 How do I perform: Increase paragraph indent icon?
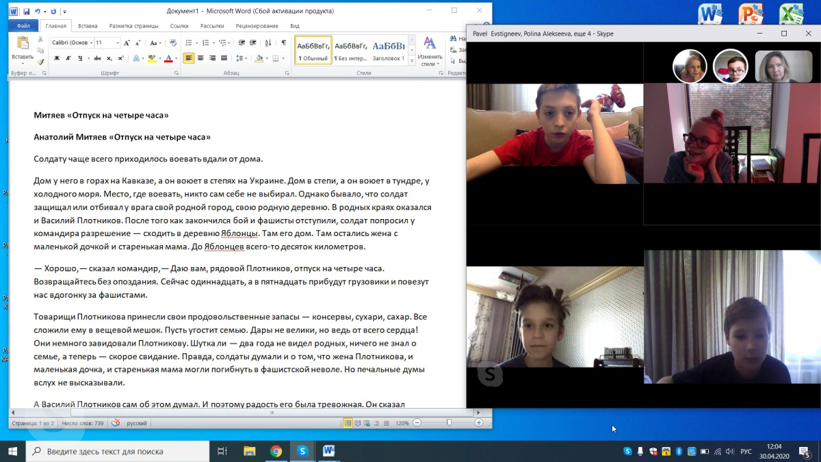coord(253,42)
